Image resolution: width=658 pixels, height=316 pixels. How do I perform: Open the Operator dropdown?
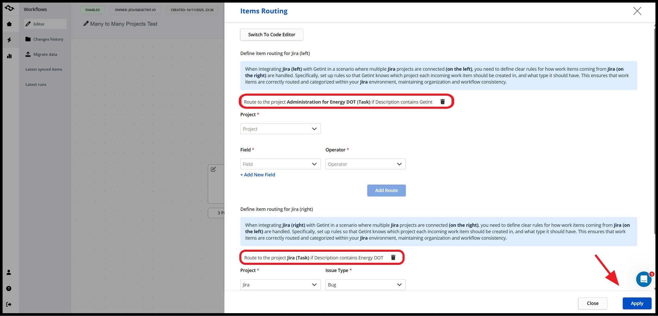(365, 164)
